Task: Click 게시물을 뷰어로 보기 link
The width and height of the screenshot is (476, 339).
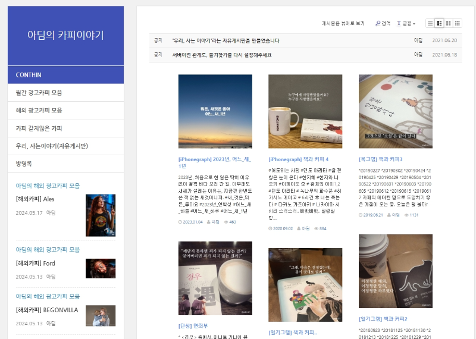Action: point(343,23)
